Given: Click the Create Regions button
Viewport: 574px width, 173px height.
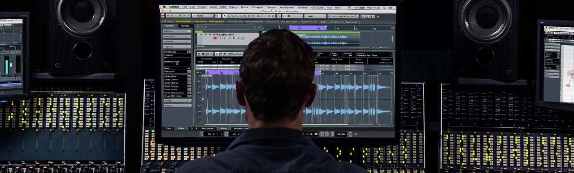Looking at the screenshot, I should click(x=177, y=86).
